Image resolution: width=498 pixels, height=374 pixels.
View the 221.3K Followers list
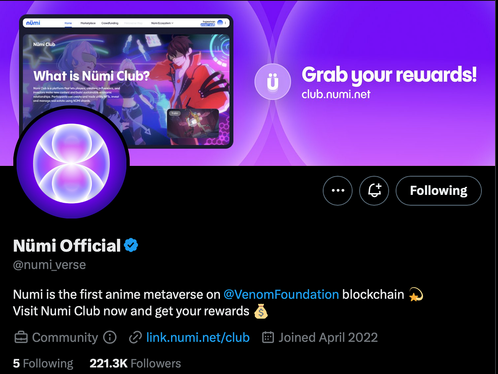tap(135, 364)
